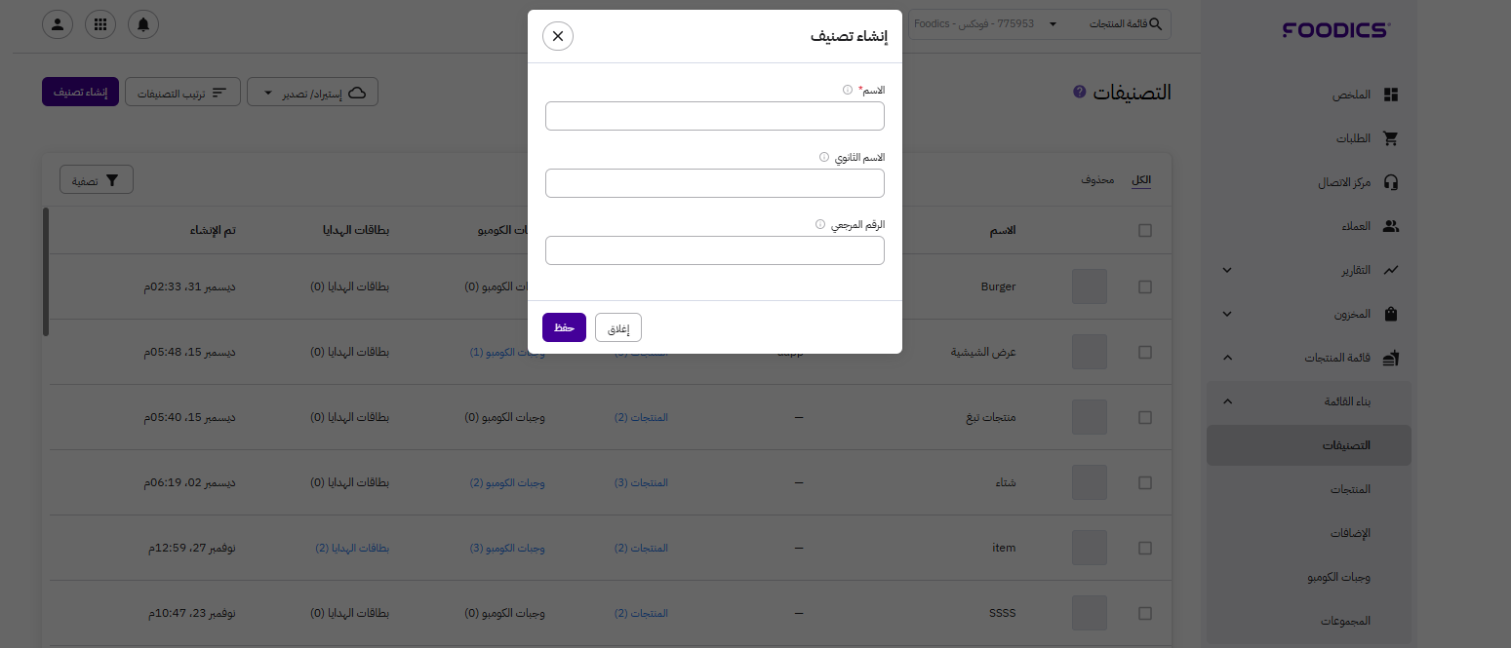
Task: Expand the التقارير sidebar section
Action: [1227, 270]
